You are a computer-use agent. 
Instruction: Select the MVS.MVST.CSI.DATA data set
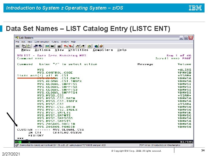[x=56, y=107]
